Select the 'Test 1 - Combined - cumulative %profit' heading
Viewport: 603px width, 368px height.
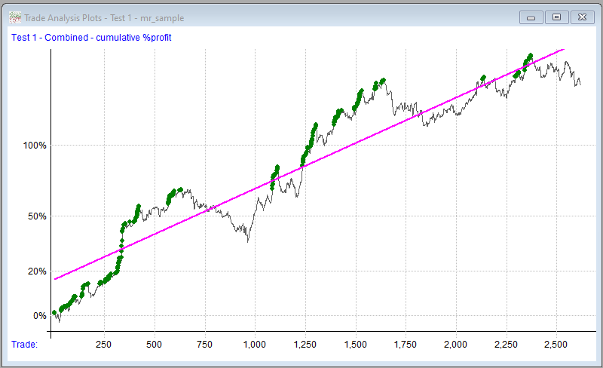point(92,37)
